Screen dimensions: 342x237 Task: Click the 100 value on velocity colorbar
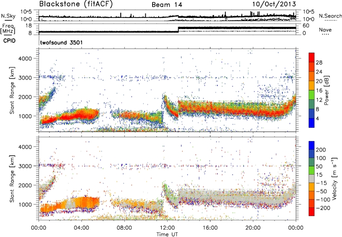click(321, 158)
